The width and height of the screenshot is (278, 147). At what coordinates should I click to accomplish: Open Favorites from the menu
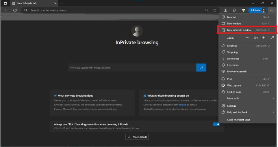[247, 46]
